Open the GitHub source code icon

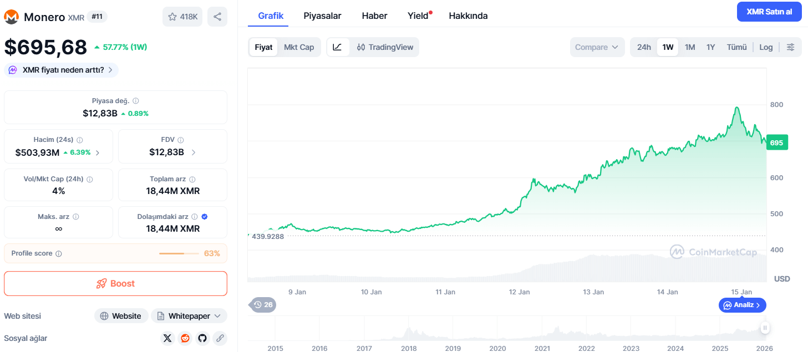[x=202, y=338]
